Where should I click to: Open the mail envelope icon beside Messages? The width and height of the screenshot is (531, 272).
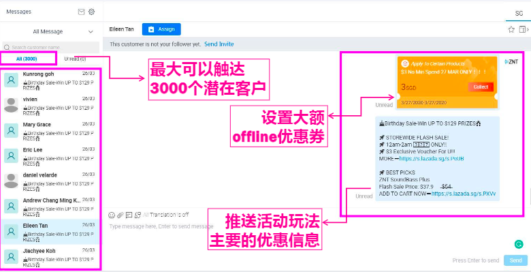click(x=81, y=12)
